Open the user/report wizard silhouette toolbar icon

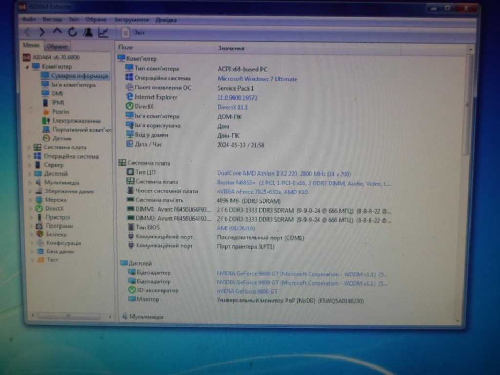[x=88, y=32]
